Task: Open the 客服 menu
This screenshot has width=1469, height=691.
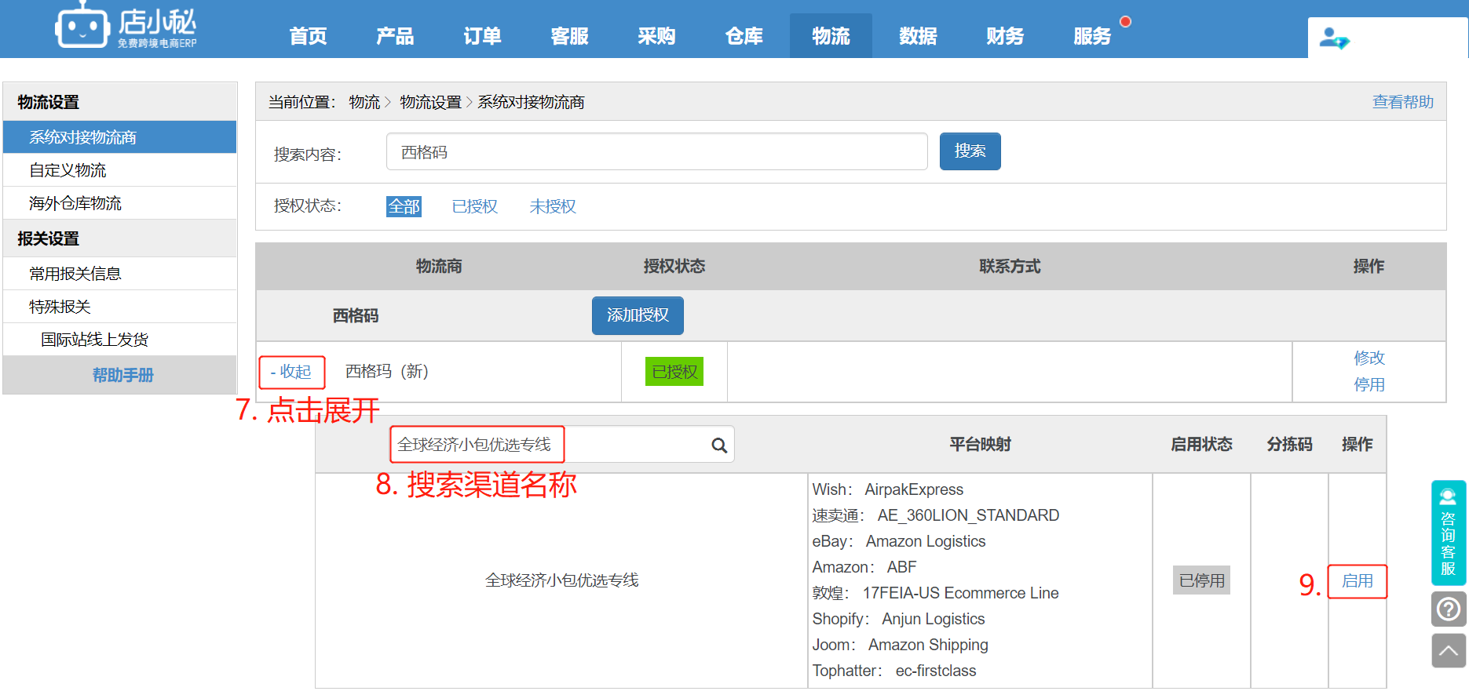Action: [569, 36]
